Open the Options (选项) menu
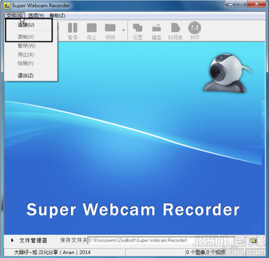The height and width of the screenshot is (258, 269). tap(36, 16)
